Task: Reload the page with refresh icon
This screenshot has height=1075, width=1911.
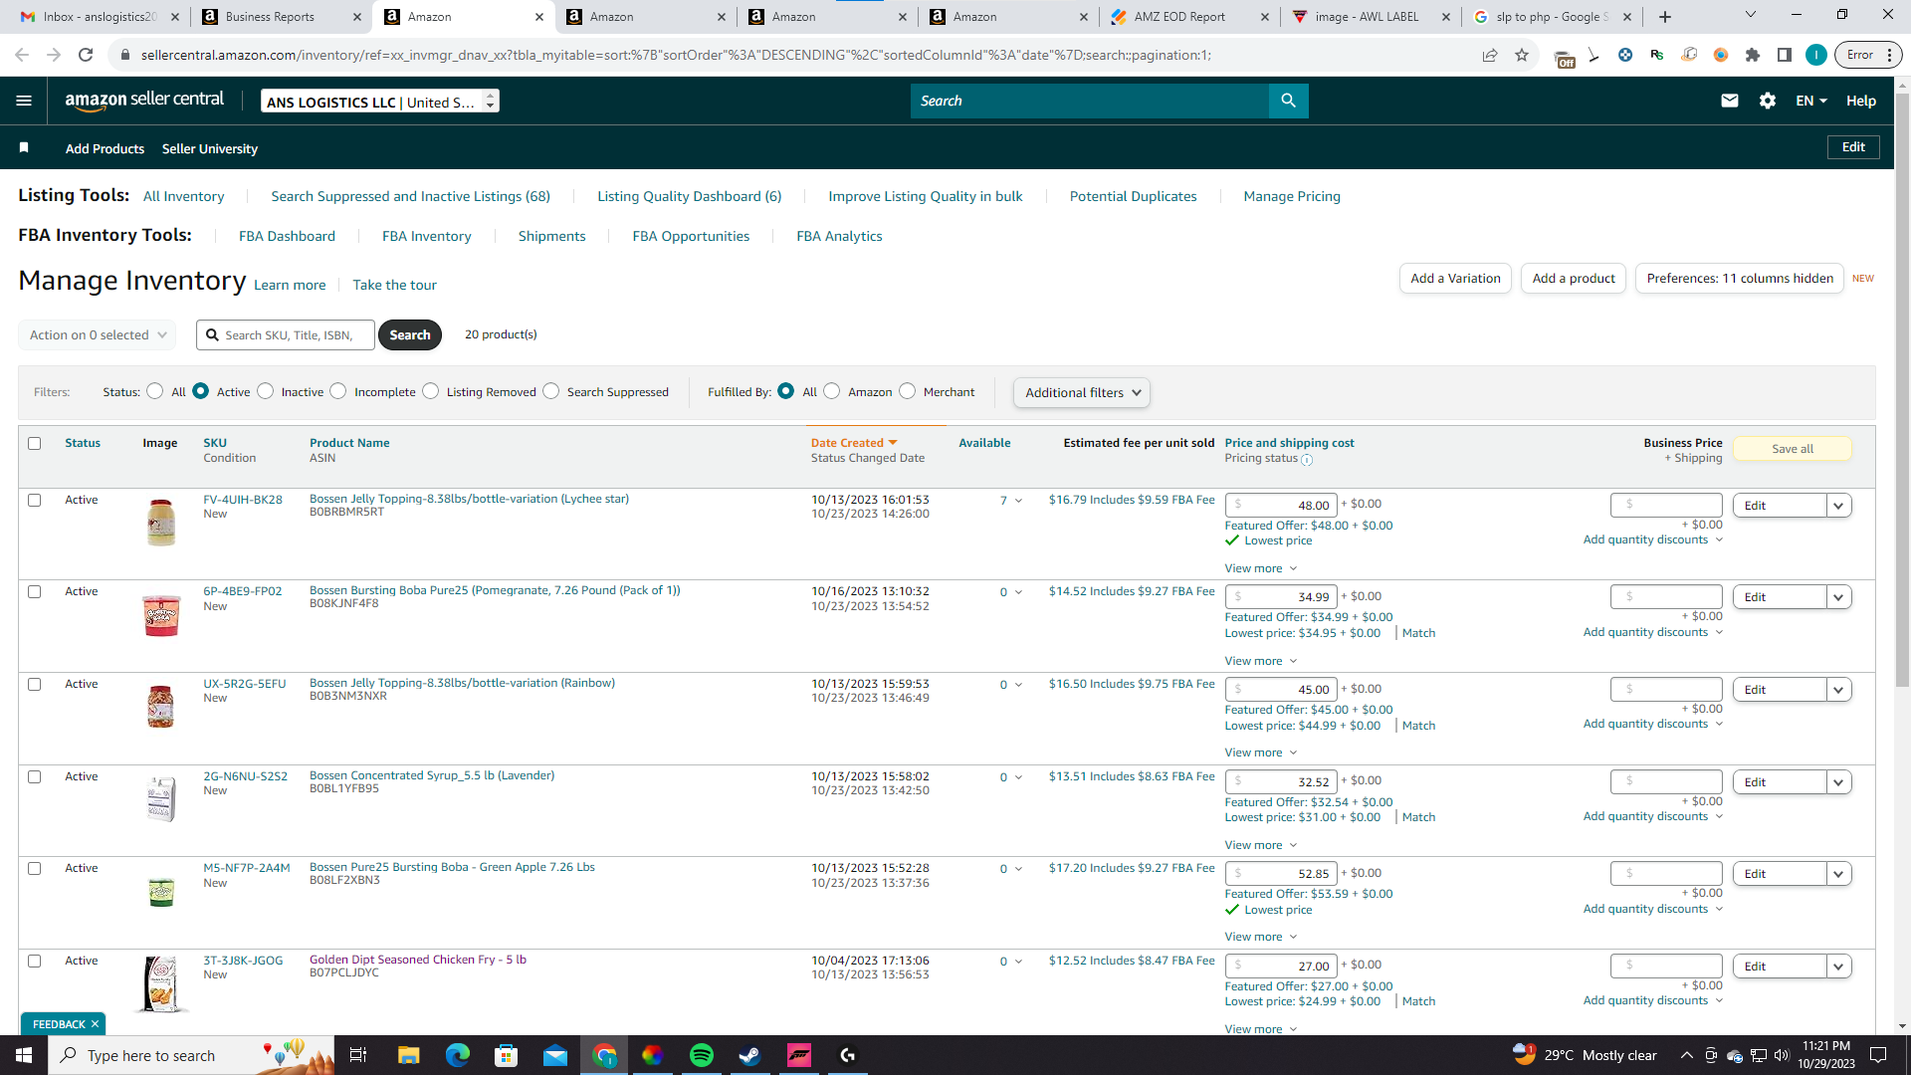Action: click(86, 55)
